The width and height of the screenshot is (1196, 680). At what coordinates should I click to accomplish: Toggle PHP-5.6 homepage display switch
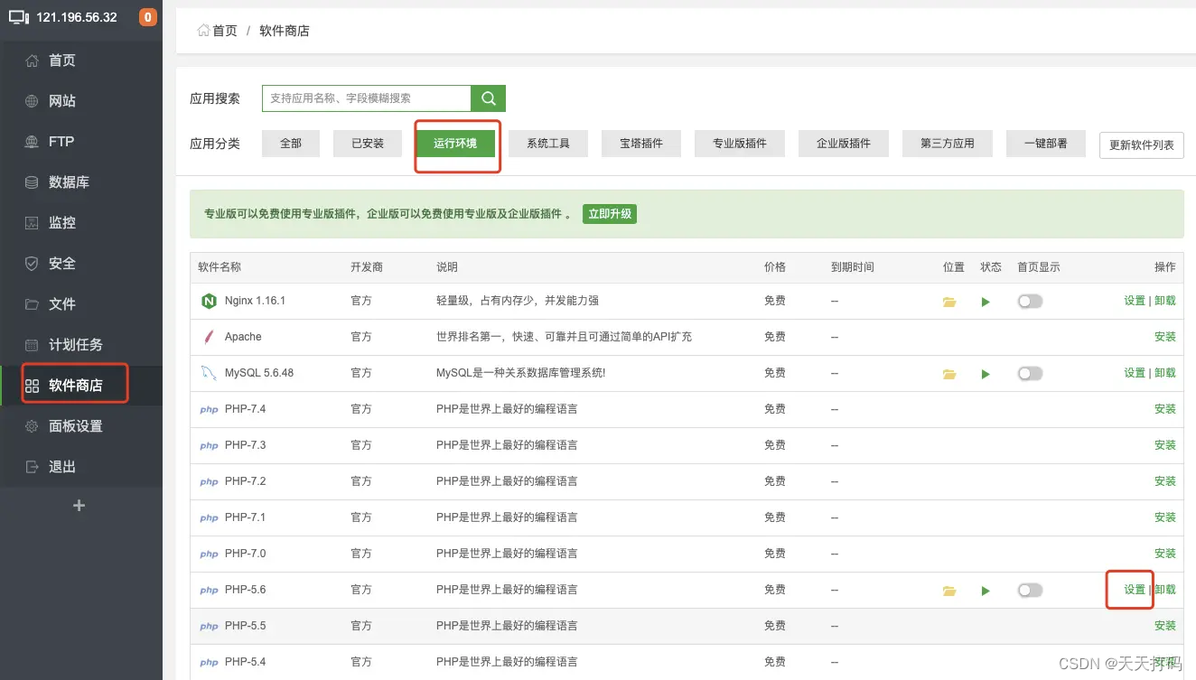point(1030,590)
